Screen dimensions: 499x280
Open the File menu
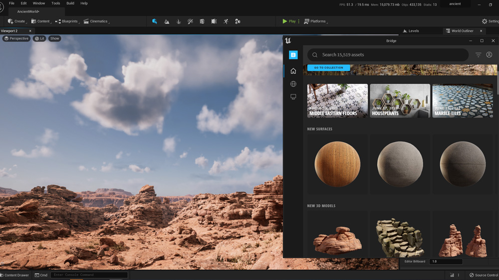click(x=11, y=3)
